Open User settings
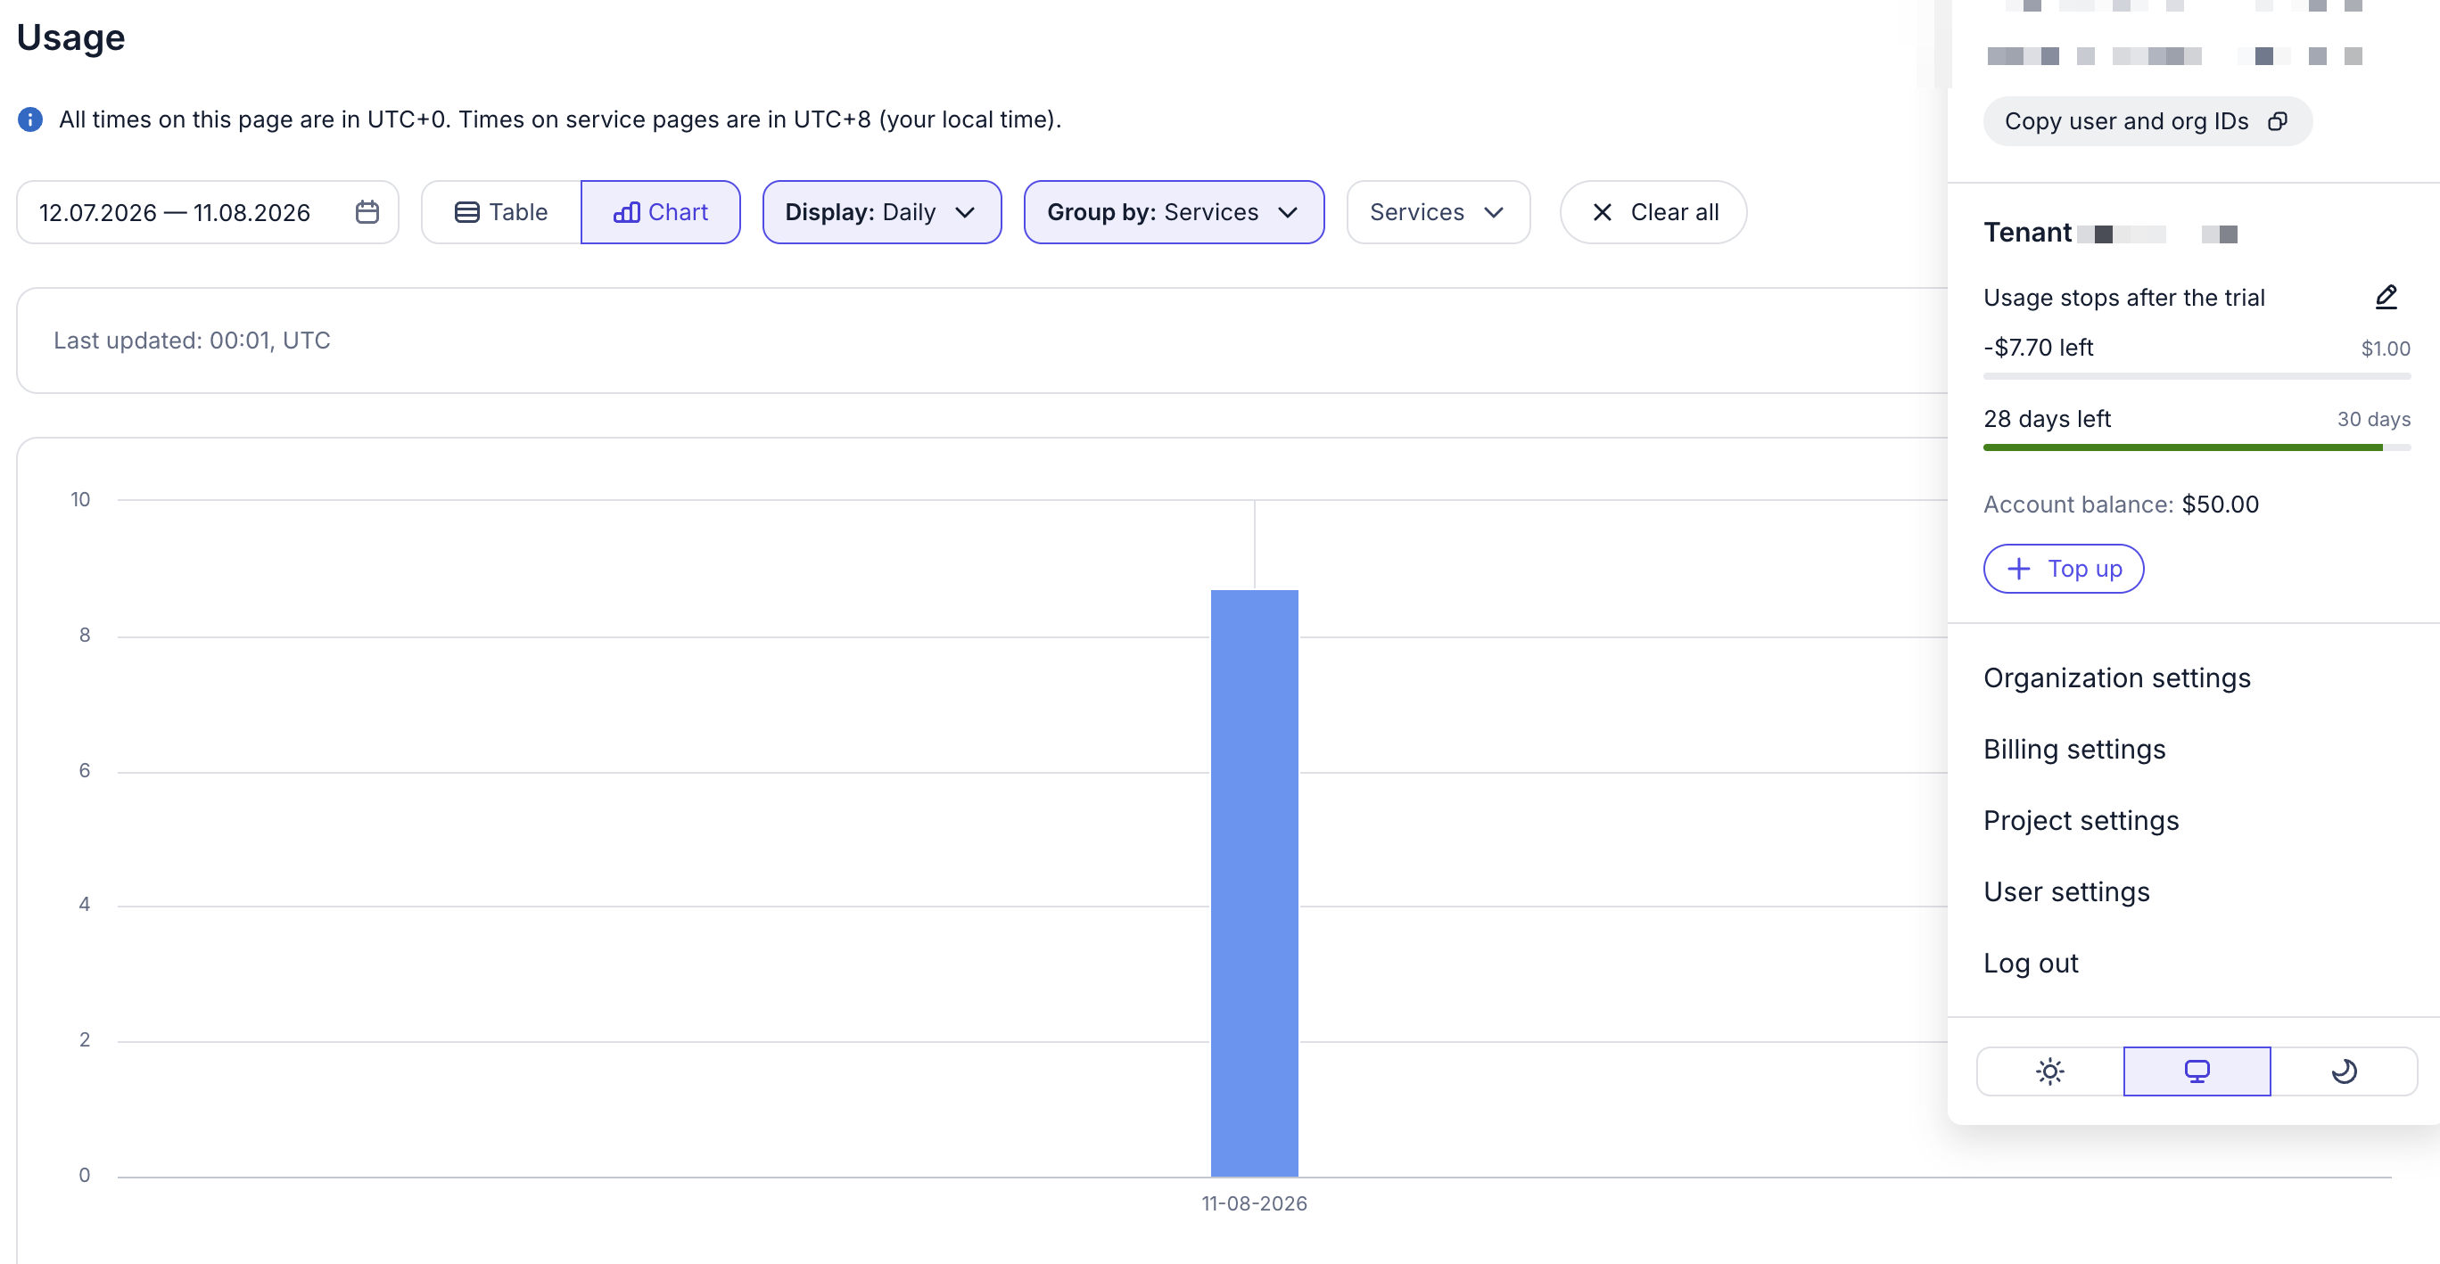 click(2065, 892)
